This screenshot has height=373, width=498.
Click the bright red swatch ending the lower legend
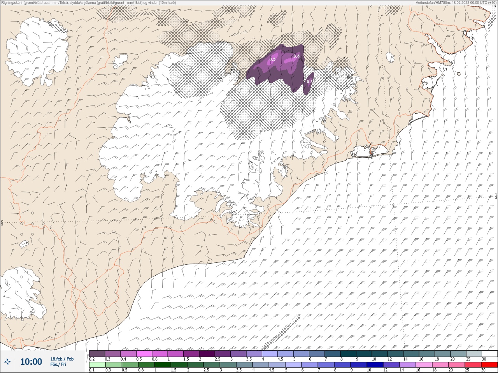489,365
